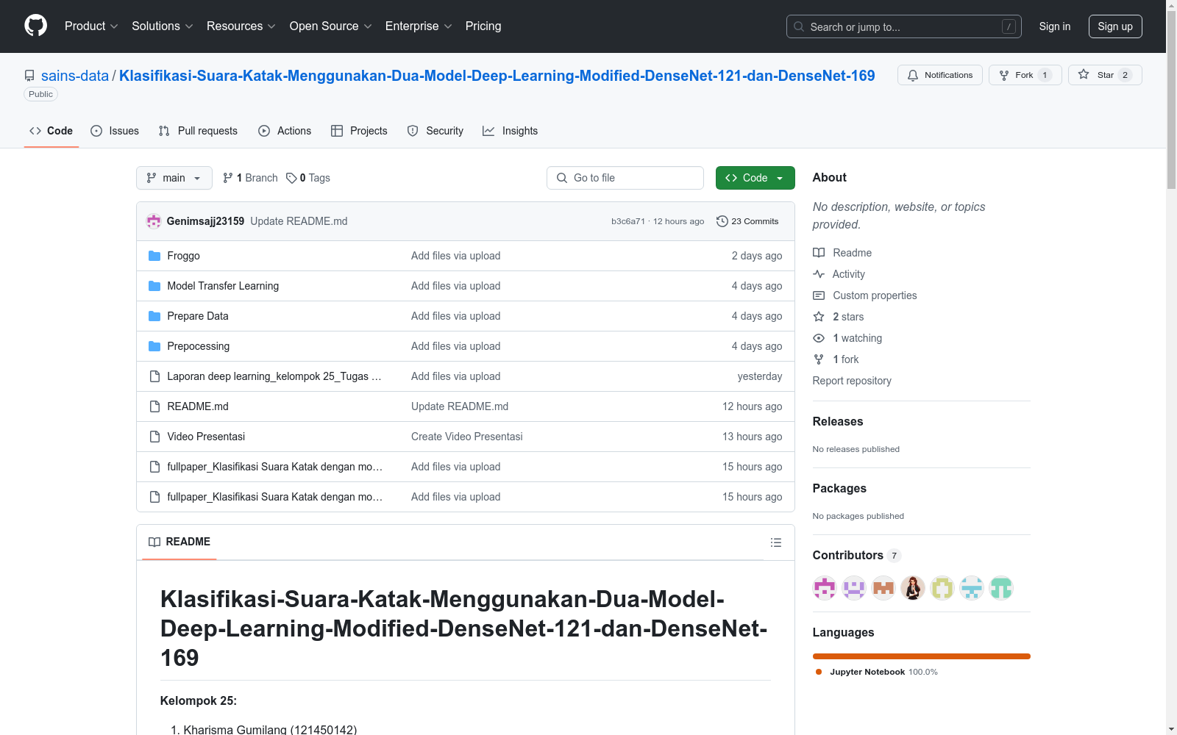This screenshot has width=1177, height=735.
Task: Switch to the Issues tab
Action: 115,131
